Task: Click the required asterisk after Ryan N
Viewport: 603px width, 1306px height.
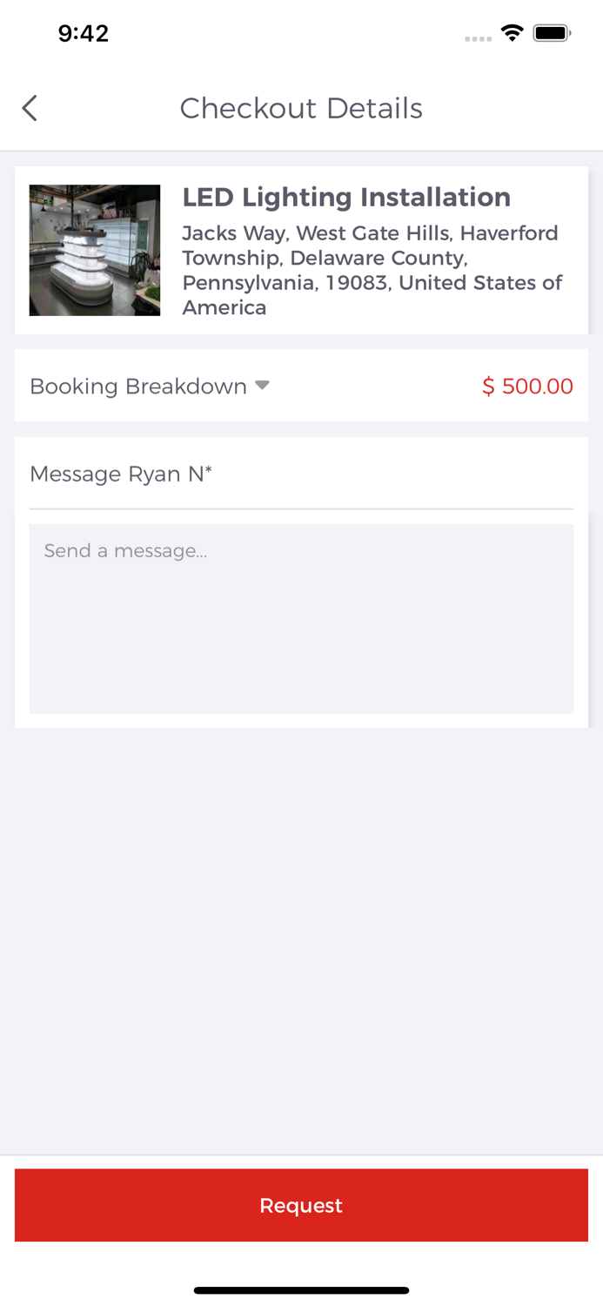Action: 209,470
